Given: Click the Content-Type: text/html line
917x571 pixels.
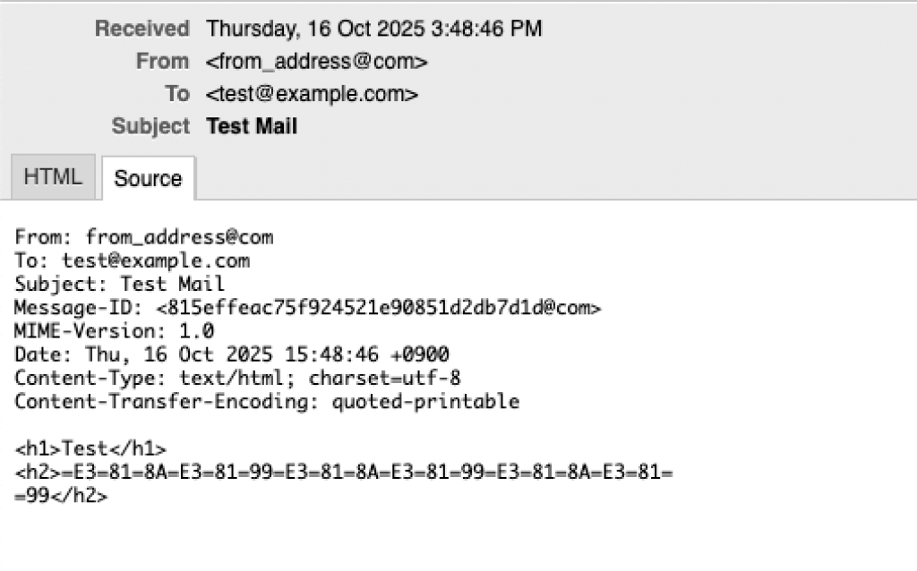Looking at the screenshot, I should coord(237,378).
